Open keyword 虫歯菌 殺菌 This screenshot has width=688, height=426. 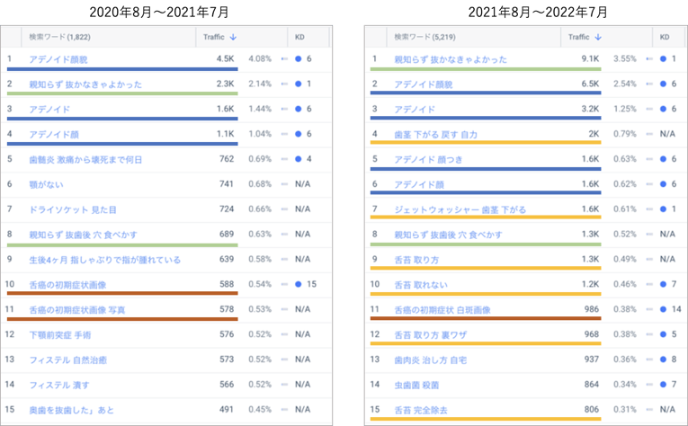[x=416, y=385]
